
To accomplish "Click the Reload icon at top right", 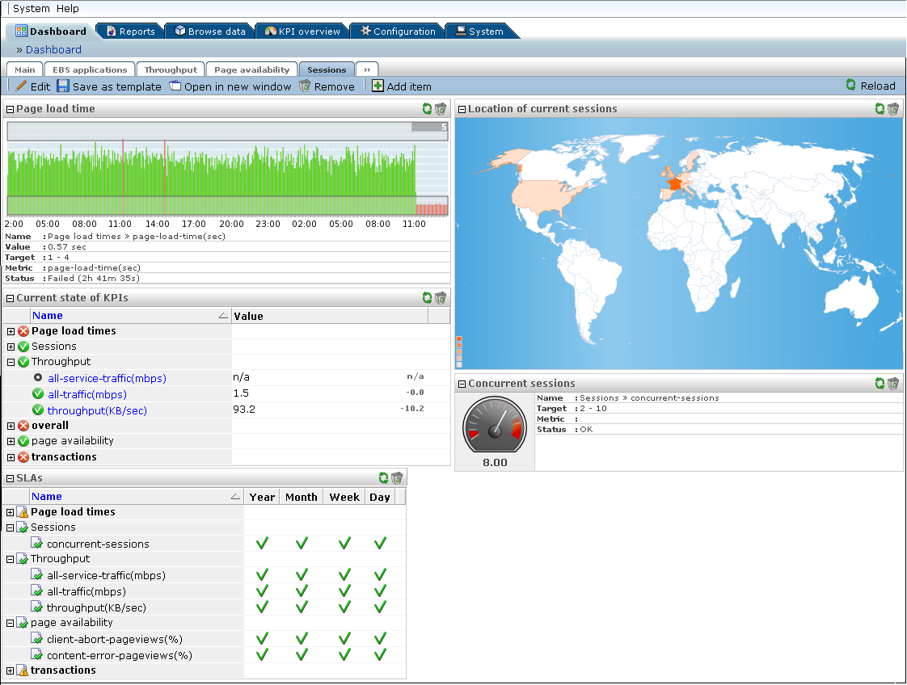I will tap(851, 85).
